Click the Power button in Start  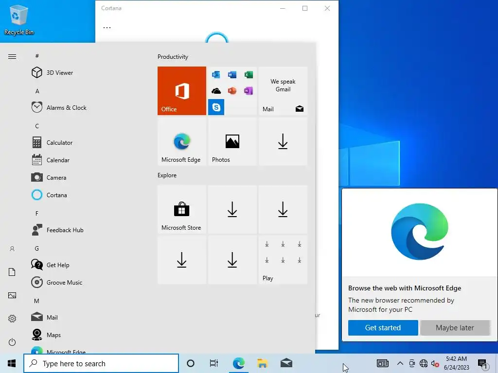[x=12, y=342]
